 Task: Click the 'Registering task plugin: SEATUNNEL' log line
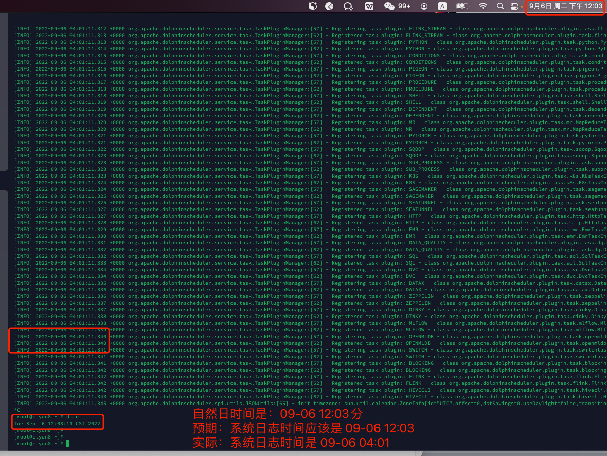click(311, 203)
